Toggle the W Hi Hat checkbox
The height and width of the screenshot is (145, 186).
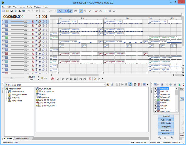coord(156,103)
